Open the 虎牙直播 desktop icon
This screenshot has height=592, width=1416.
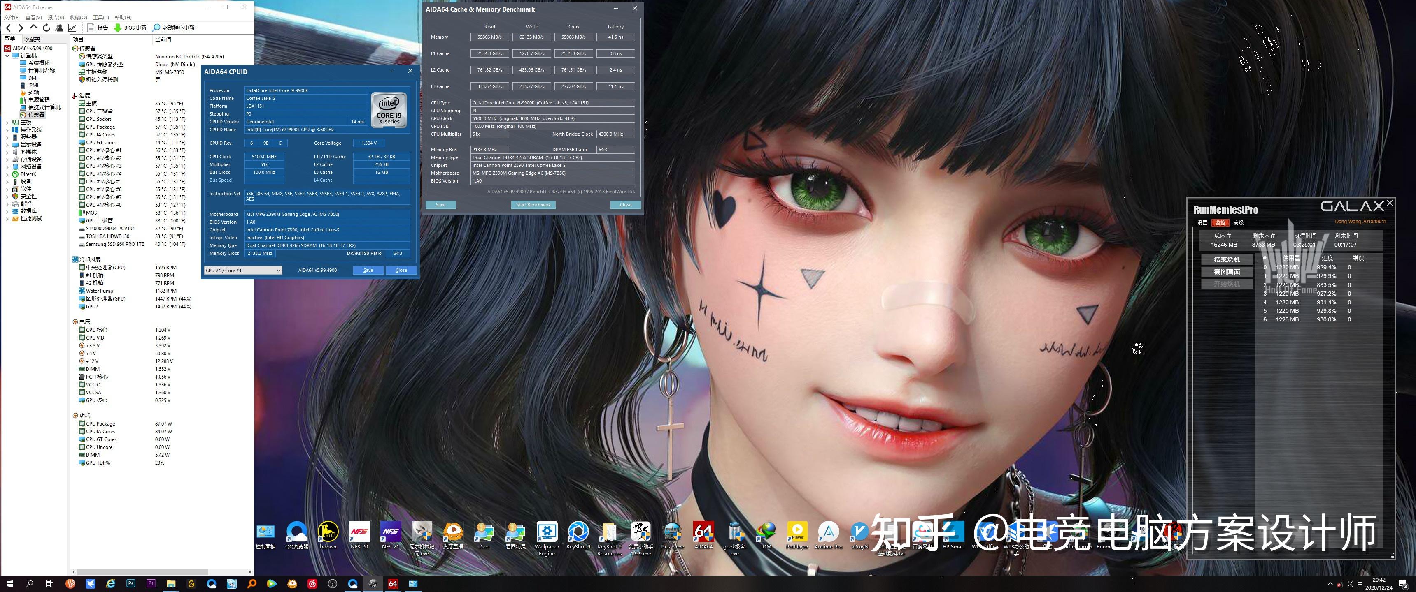453,536
